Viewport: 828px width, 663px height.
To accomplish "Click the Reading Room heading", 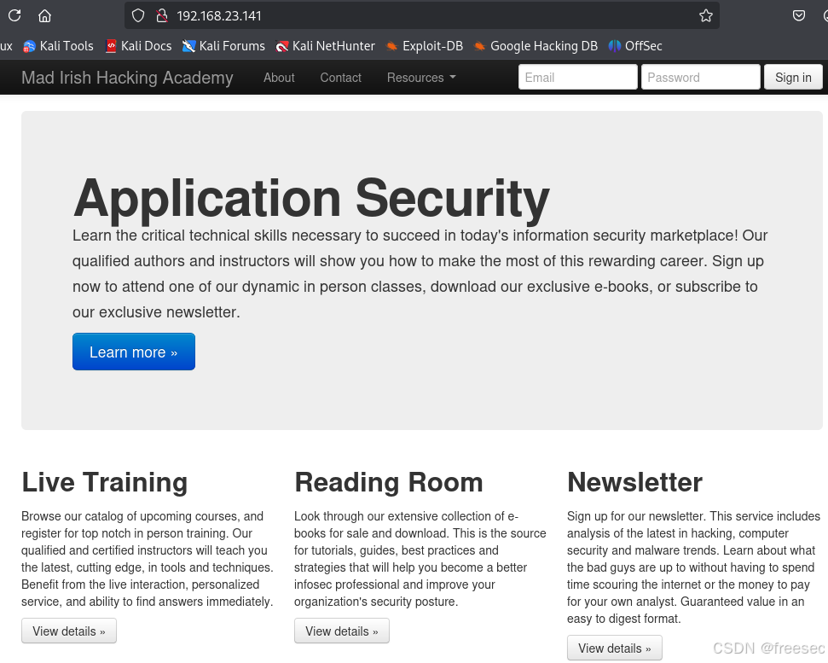I will 389,482.
